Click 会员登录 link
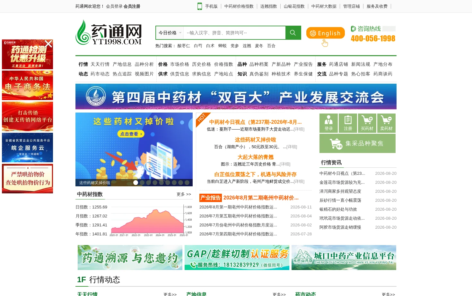This screenshot has height=296, width=472. (114, 6)
